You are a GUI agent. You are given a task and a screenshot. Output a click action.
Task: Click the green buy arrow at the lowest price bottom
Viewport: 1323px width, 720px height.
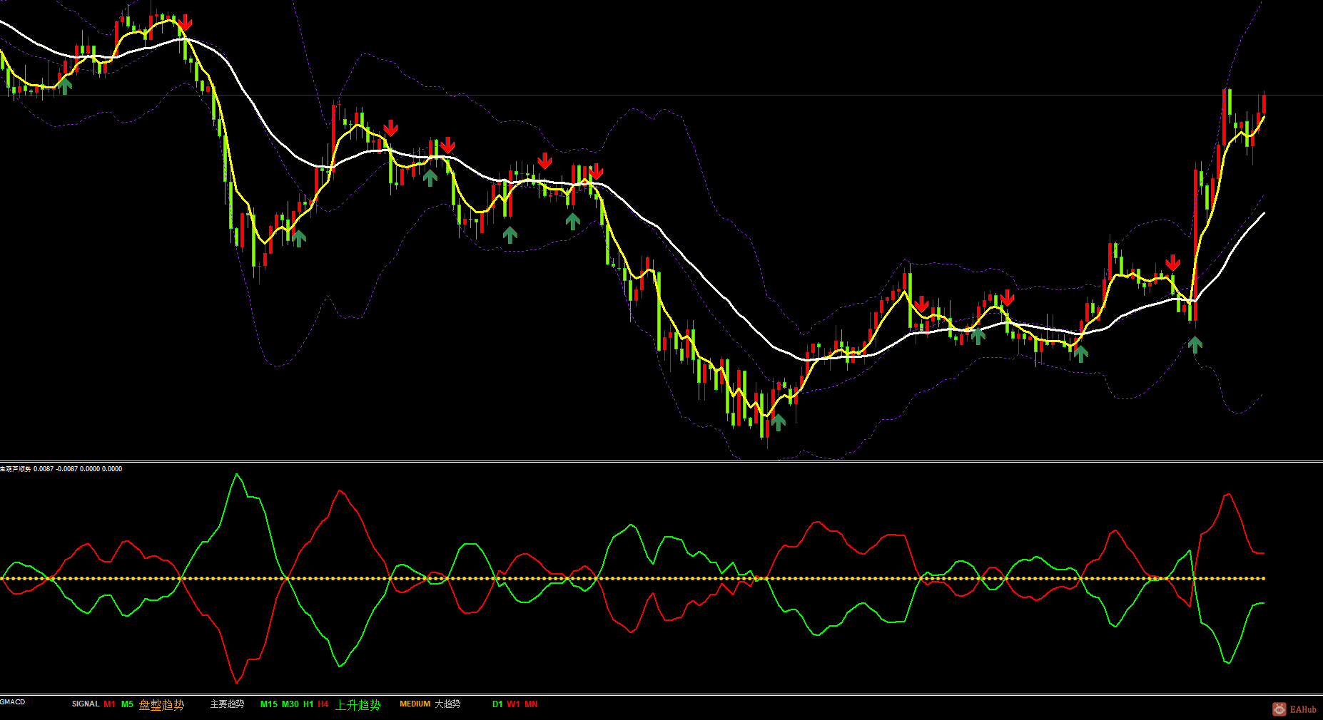pyautogui.click(x=779, y=422)
